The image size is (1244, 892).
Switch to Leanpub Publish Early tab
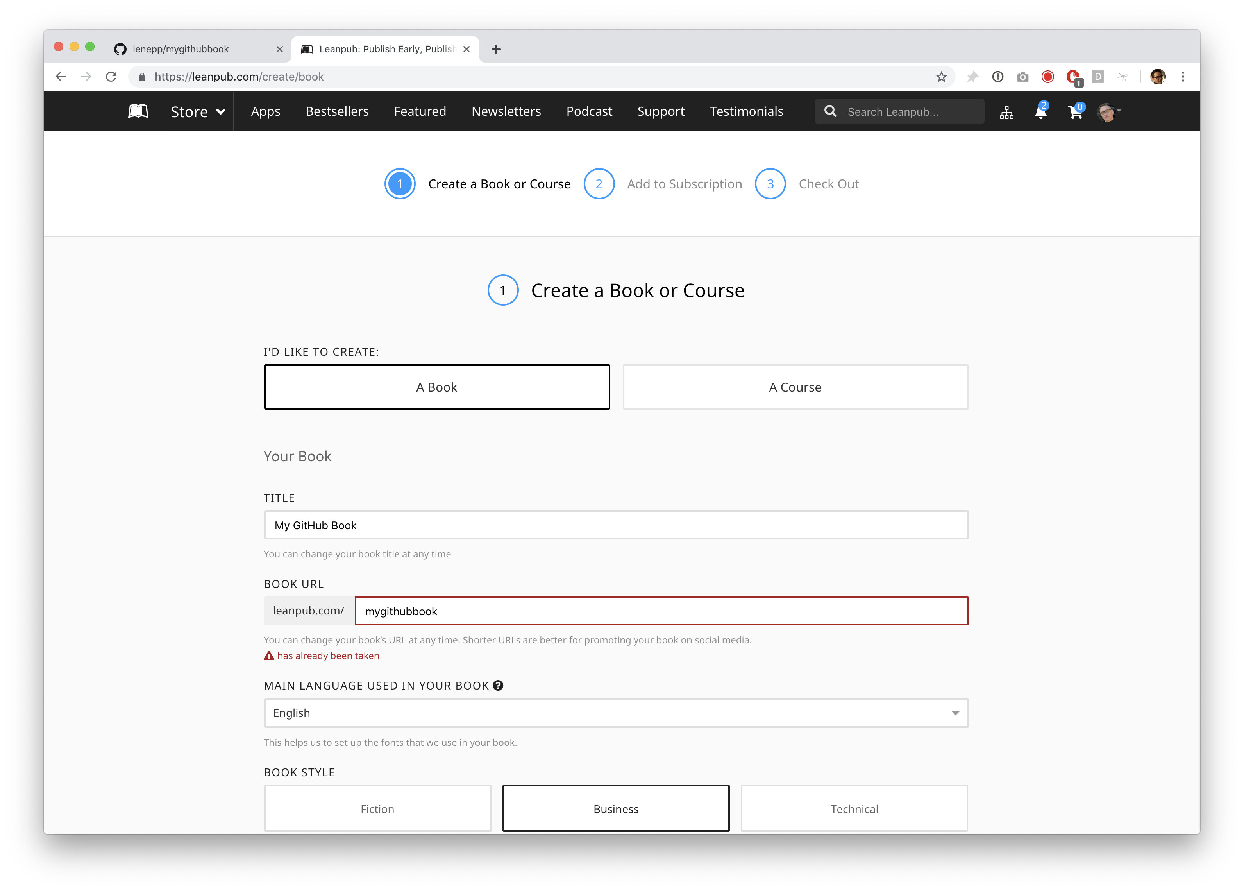(x=386, y=49)
